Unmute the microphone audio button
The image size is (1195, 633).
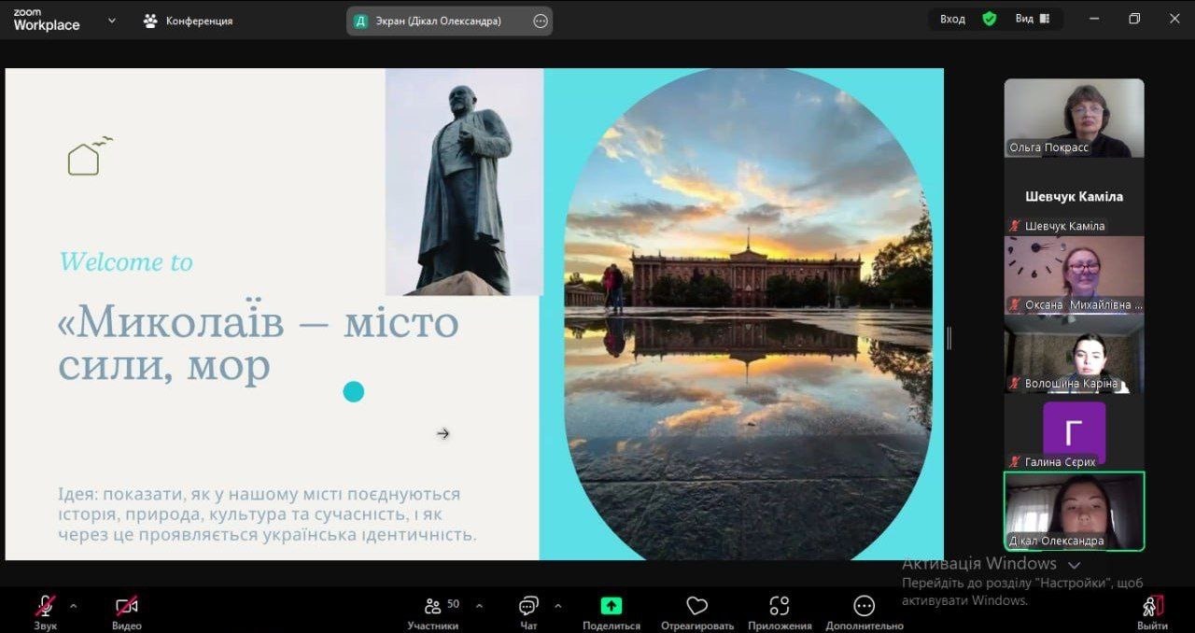pyautogui.click(x=45, y=606)
